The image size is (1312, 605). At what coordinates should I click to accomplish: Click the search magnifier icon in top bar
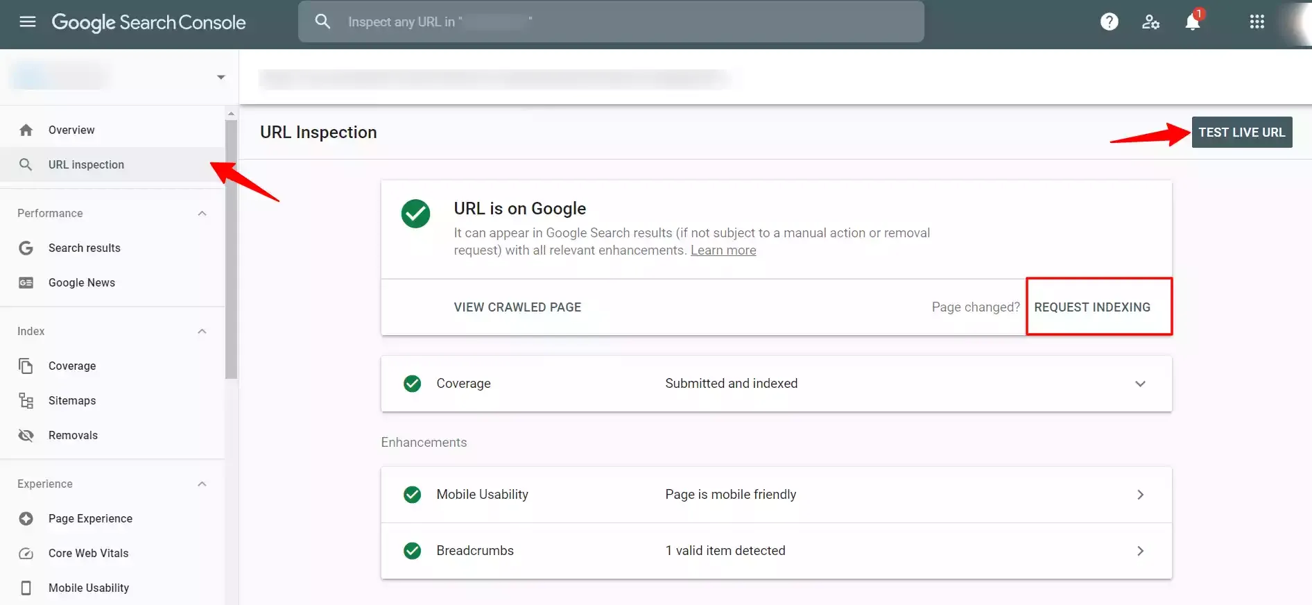(x=322, y=22)
